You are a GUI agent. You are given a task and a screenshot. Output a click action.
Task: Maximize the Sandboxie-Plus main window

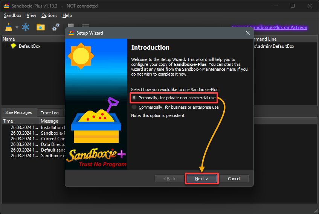[293, 6]
